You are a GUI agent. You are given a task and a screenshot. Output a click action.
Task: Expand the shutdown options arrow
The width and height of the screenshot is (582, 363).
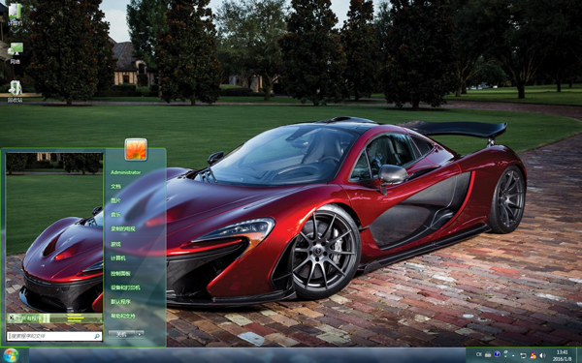(140, 334)
